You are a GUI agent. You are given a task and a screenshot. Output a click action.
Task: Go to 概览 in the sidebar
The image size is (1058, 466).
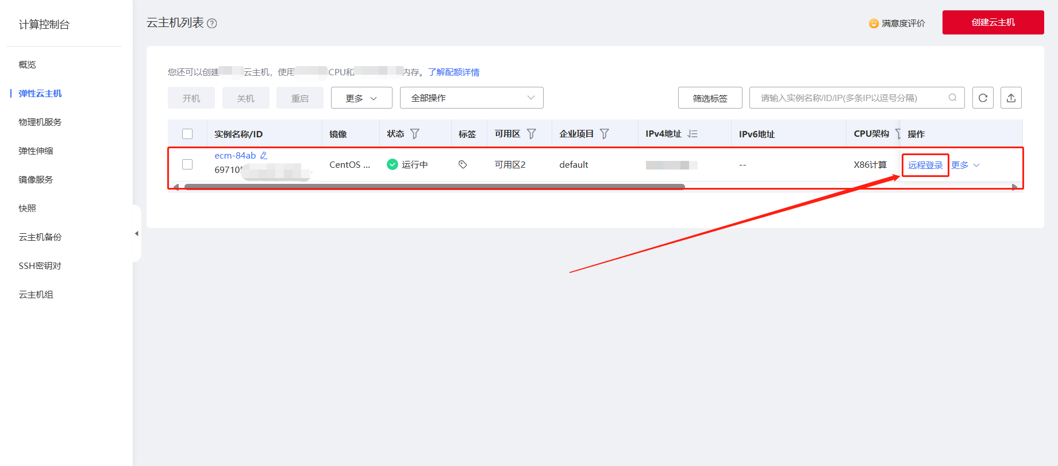(x=27, y=64)
